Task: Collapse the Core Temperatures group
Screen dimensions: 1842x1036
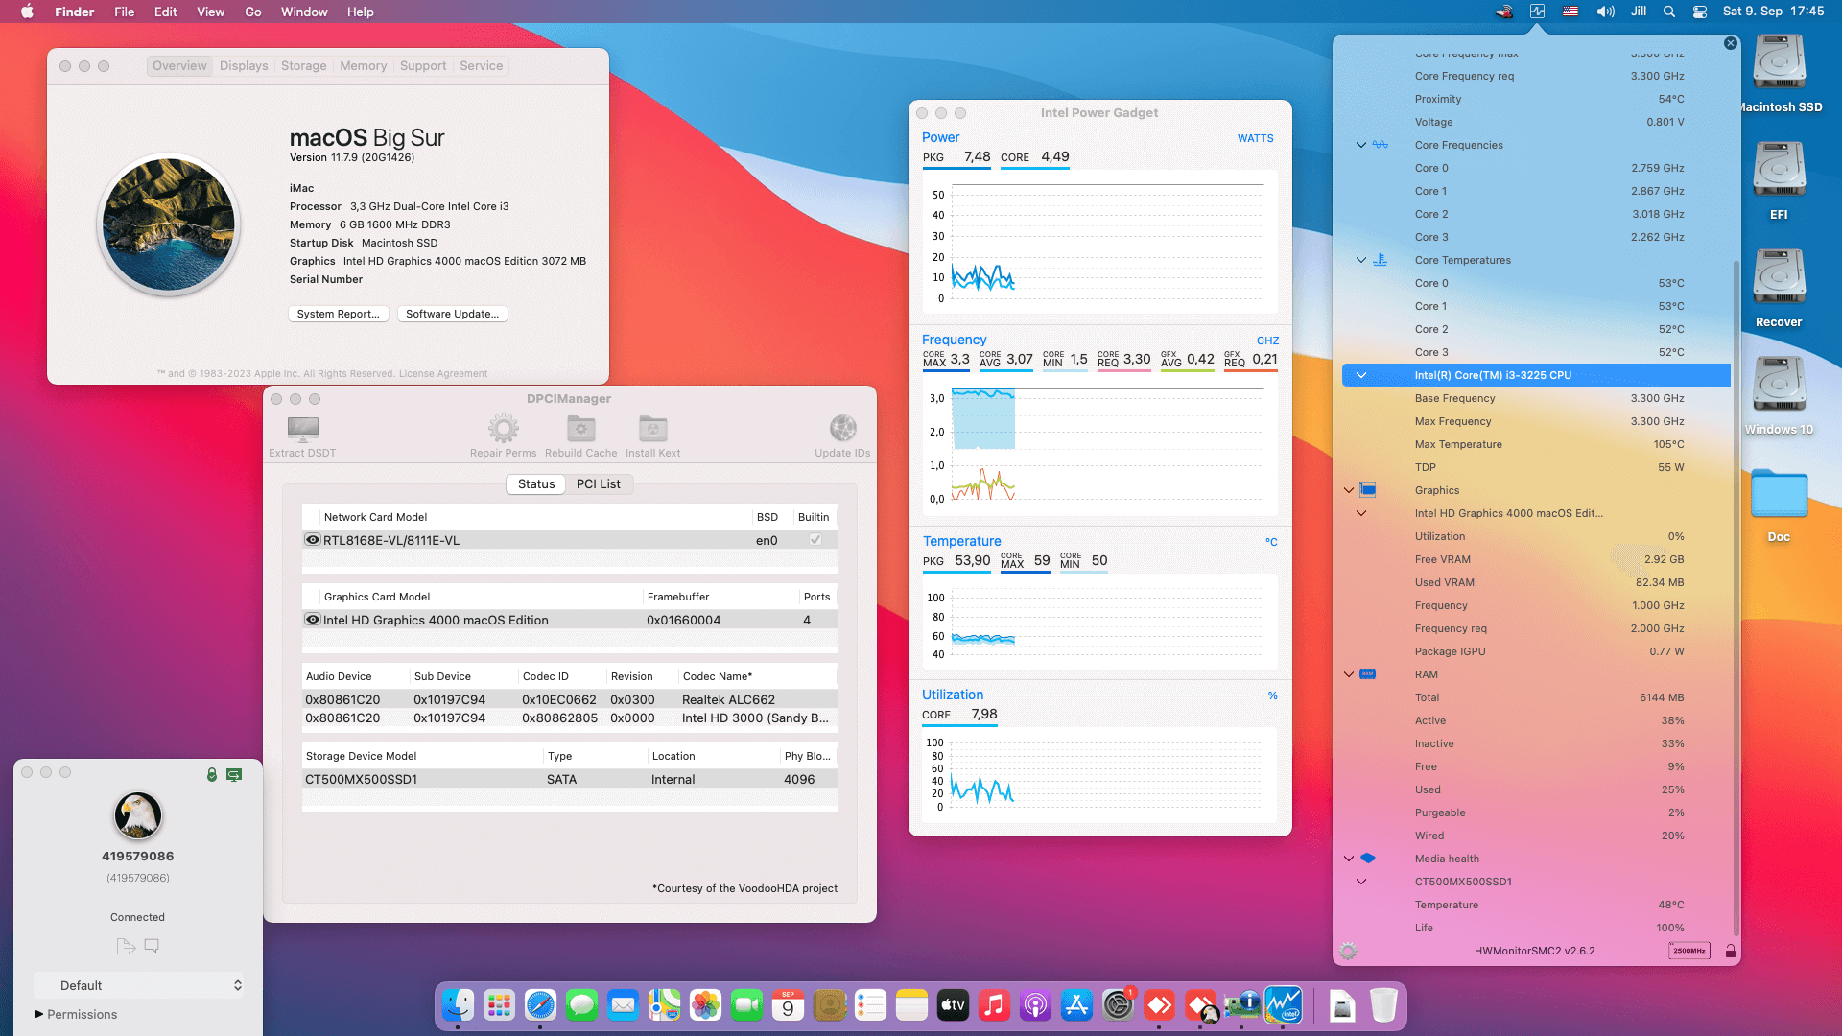Action: 1360,260
